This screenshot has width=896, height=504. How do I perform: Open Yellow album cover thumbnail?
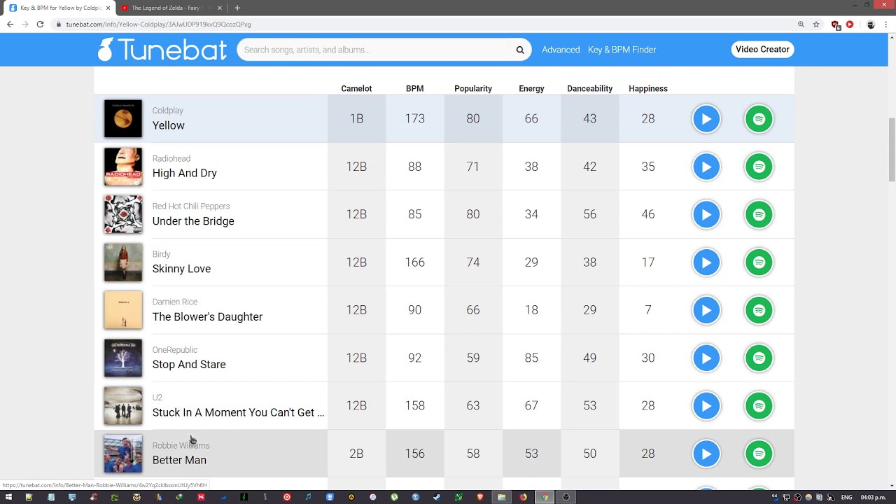click(123, 118)
